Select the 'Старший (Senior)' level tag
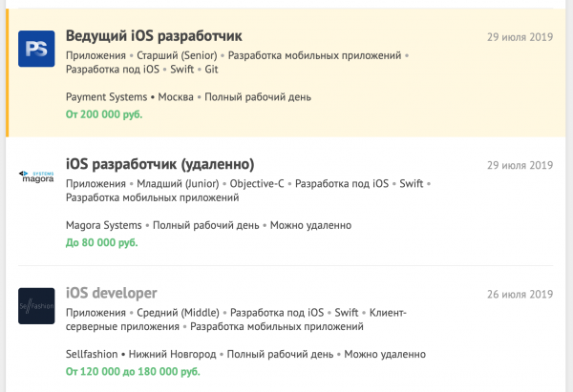The image size is (573, 392). pyautogui.click(x=178, y=56)
